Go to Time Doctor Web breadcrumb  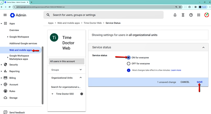pos(93,23)
